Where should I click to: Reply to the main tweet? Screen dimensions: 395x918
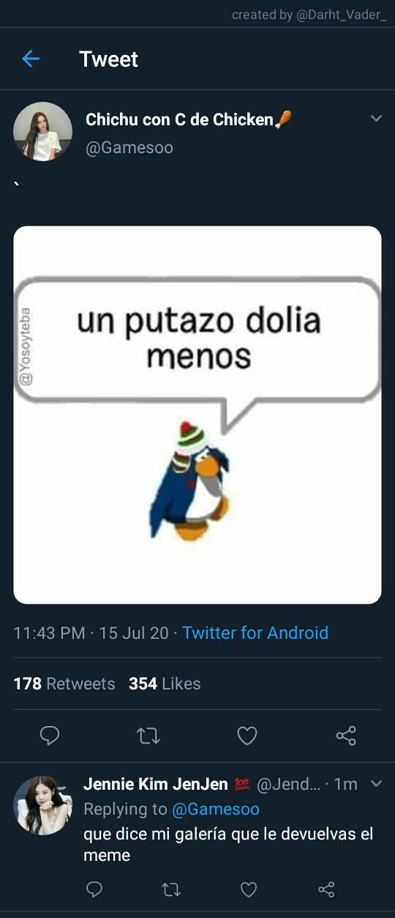pyautogui.click(x=50, y=735)
